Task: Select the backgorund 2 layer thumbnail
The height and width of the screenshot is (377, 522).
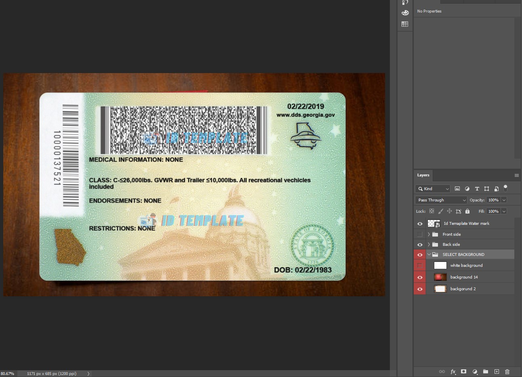Action: pyautogui.click(x=440, y=289)
